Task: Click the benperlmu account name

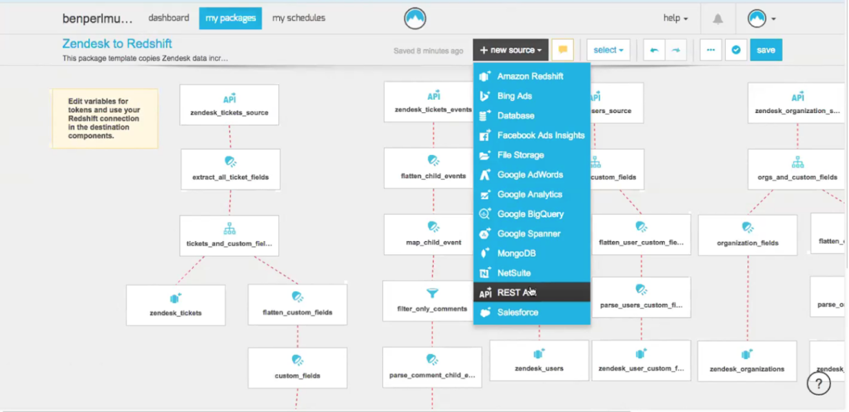Action: (97, 19)
